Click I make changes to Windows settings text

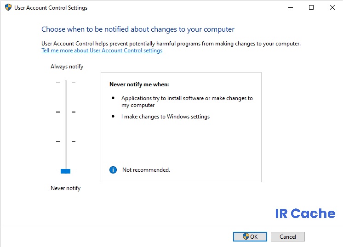pyautogui.click(x=166, y=117)
